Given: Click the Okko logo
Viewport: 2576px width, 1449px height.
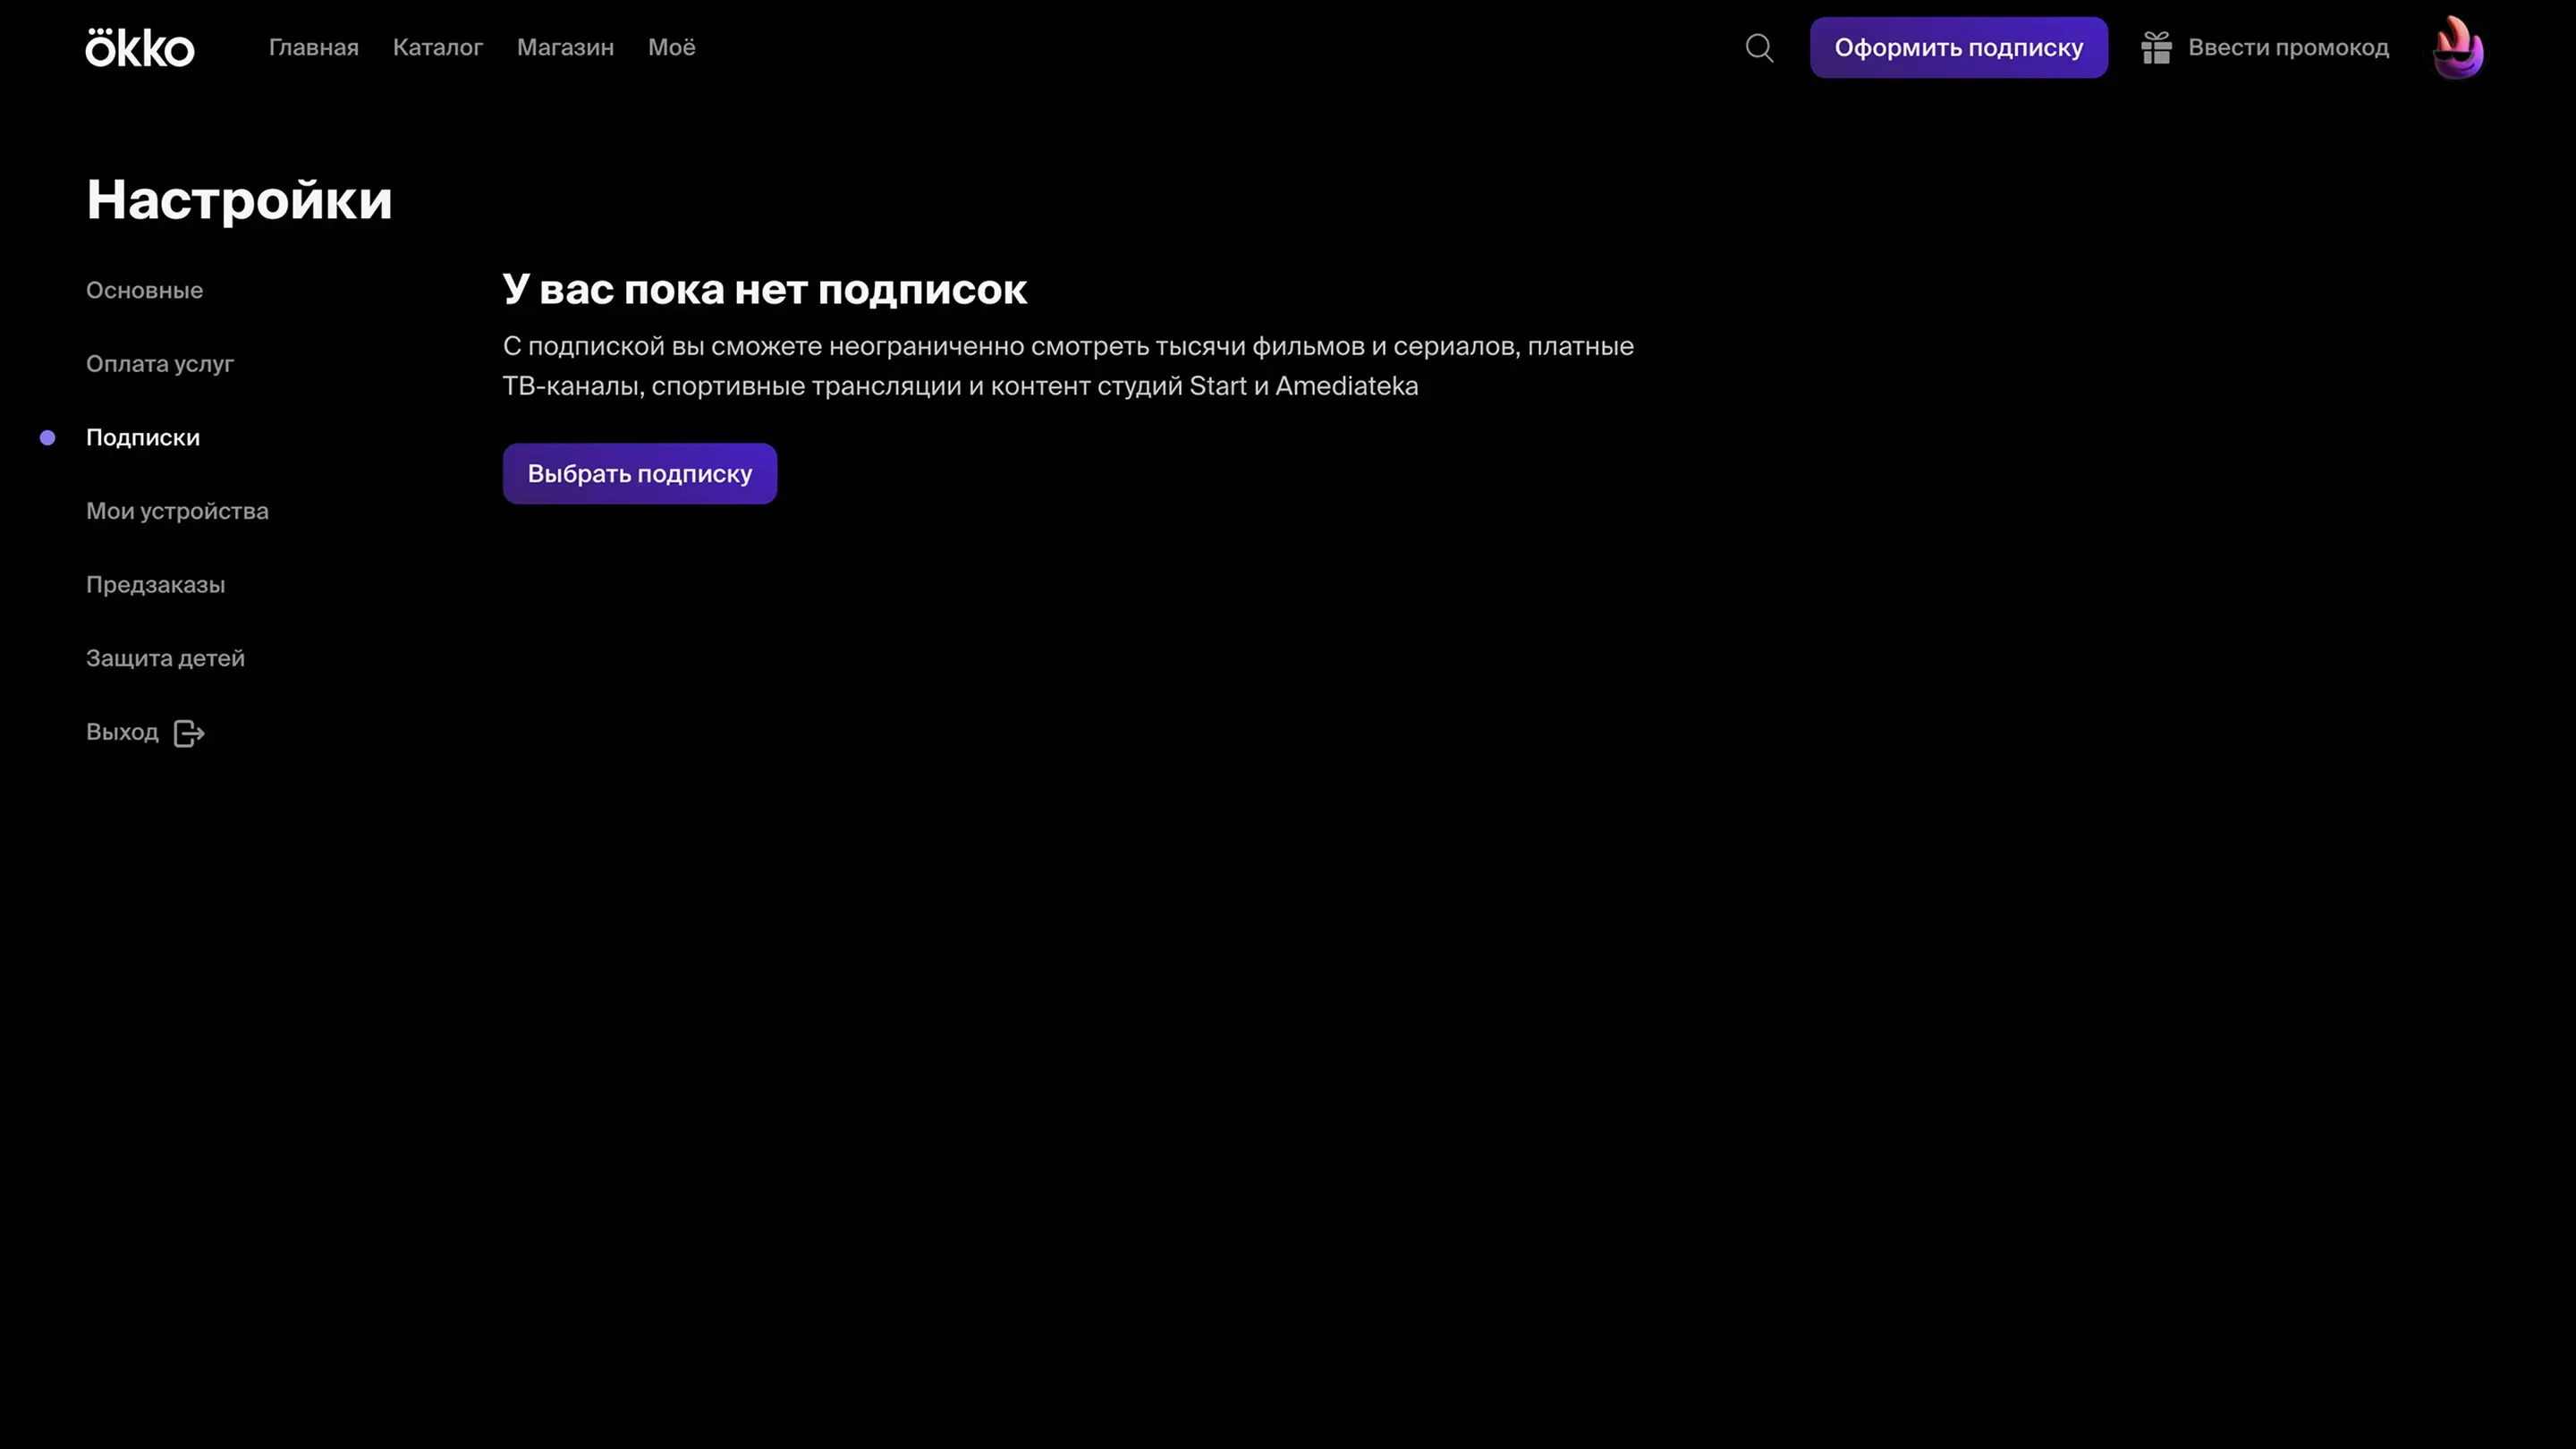Looking at the screenshot, I should point(140,48).
